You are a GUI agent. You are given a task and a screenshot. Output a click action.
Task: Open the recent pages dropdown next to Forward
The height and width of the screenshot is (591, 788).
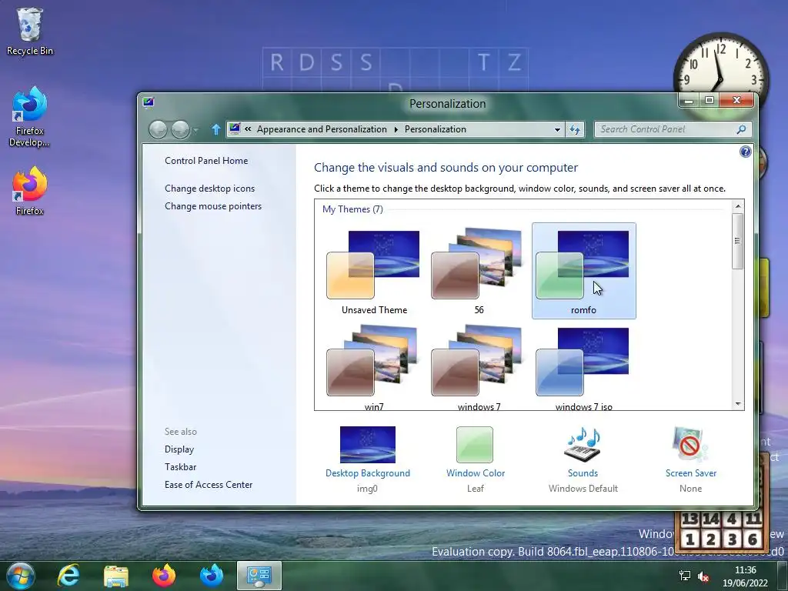[x=195, y=130]
